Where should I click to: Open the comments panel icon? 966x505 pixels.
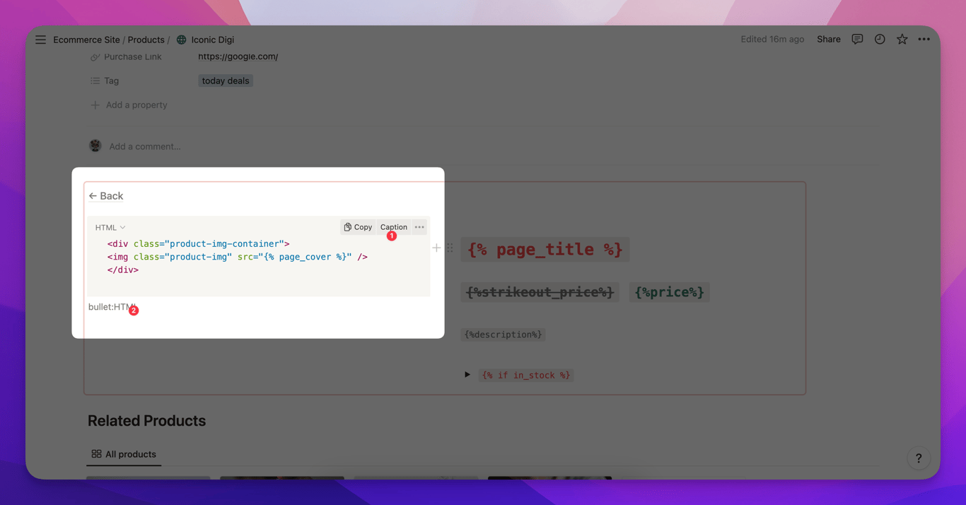[857, 40]
